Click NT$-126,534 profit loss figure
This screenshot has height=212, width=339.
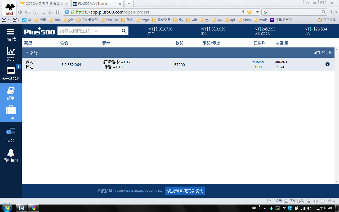316,29
